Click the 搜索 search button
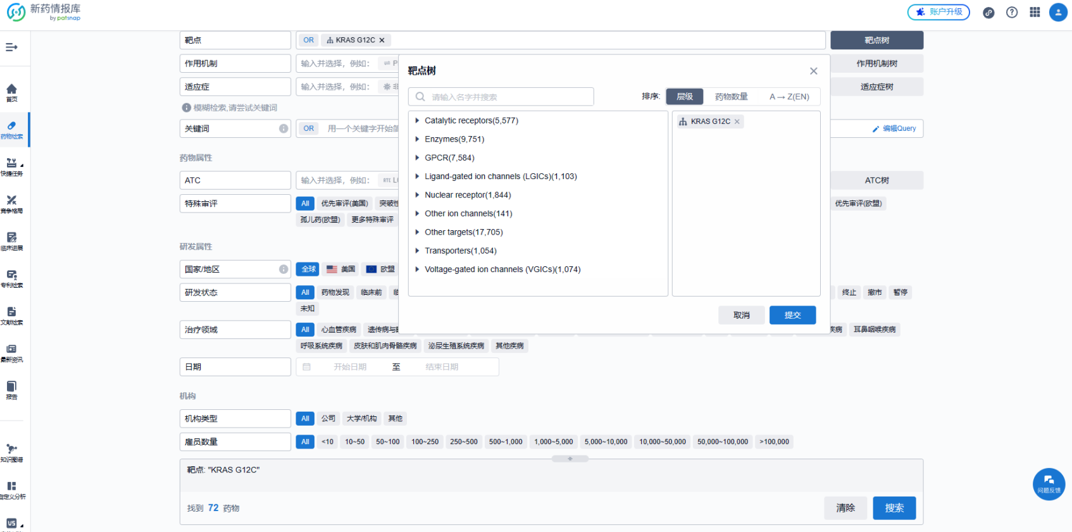The height and width of the screenshot is (532, 1072). (894, 508)
